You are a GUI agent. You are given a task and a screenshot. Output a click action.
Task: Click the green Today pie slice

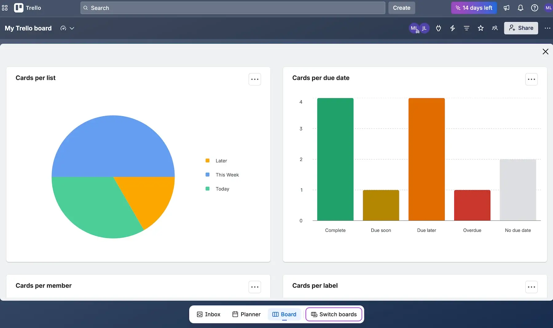pos(92,206)
